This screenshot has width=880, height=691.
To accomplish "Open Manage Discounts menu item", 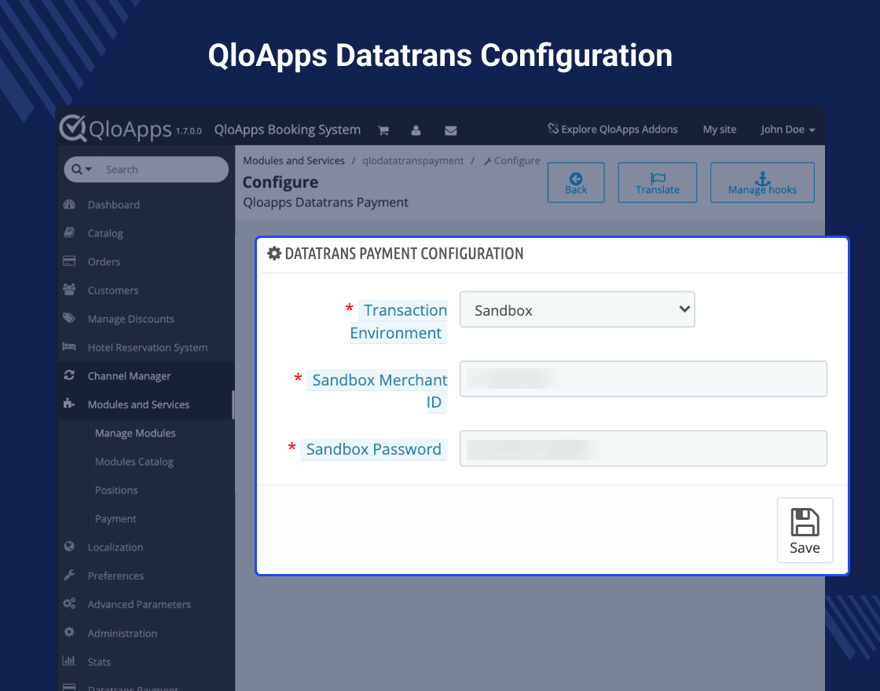I will pyautogui.click(x=130, y=319).
